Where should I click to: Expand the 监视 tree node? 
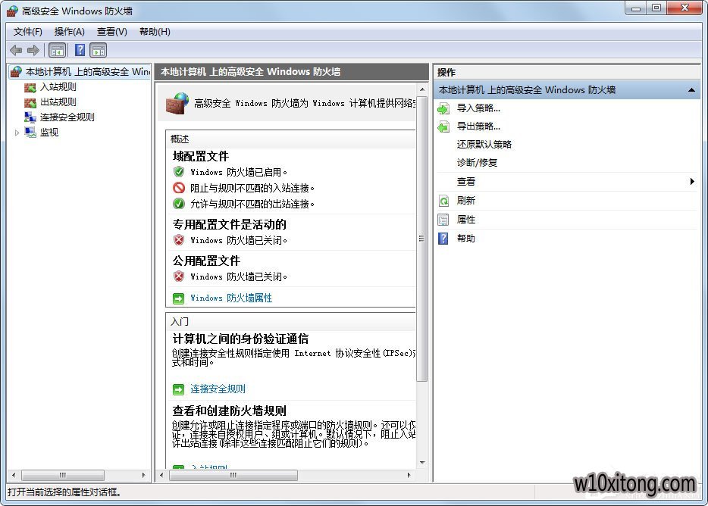[x=17, y=133]
